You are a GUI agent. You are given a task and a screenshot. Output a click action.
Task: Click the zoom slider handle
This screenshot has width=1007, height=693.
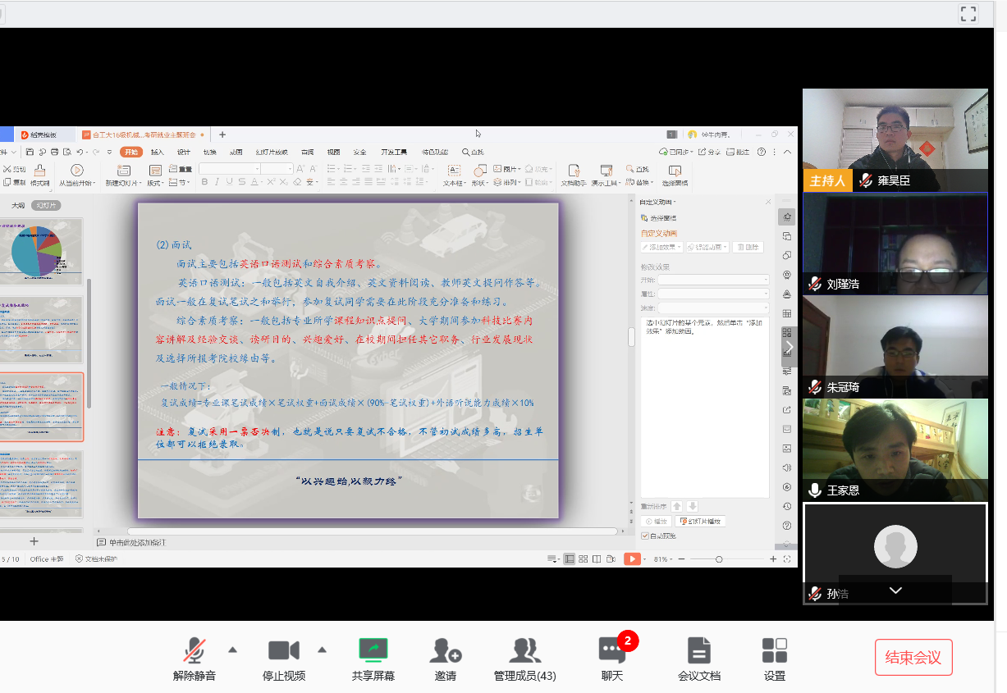[719, 559]
